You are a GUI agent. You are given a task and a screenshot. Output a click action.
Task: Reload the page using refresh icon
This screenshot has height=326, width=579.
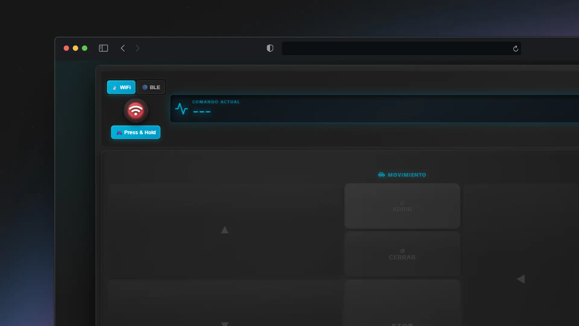515,49
